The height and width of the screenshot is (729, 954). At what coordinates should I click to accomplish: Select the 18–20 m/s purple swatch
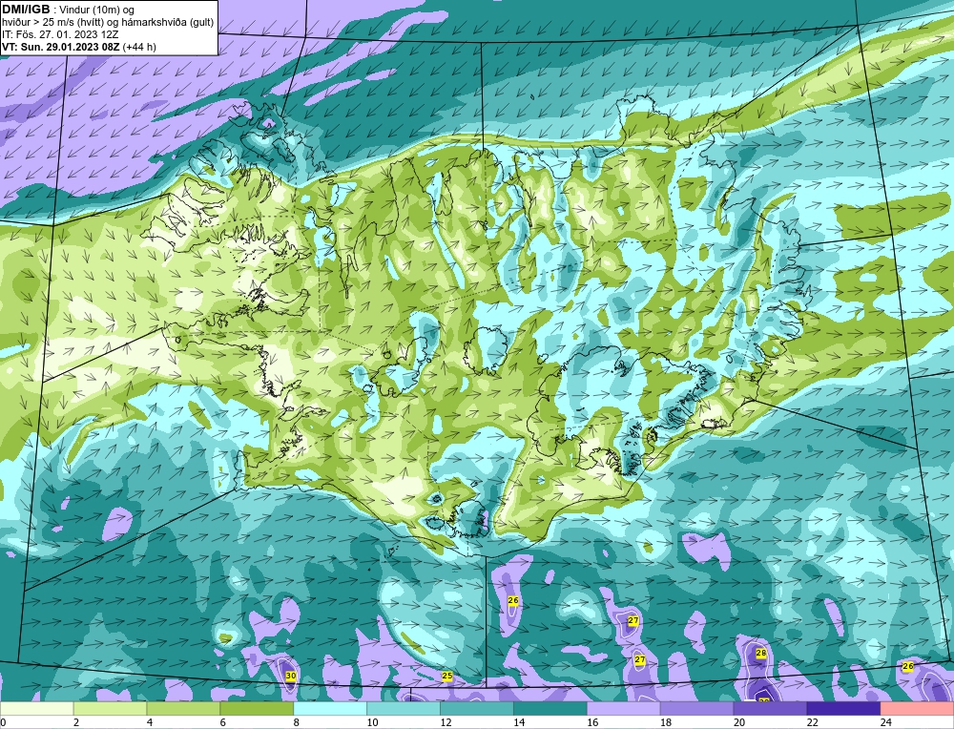(x=696, y=709)
